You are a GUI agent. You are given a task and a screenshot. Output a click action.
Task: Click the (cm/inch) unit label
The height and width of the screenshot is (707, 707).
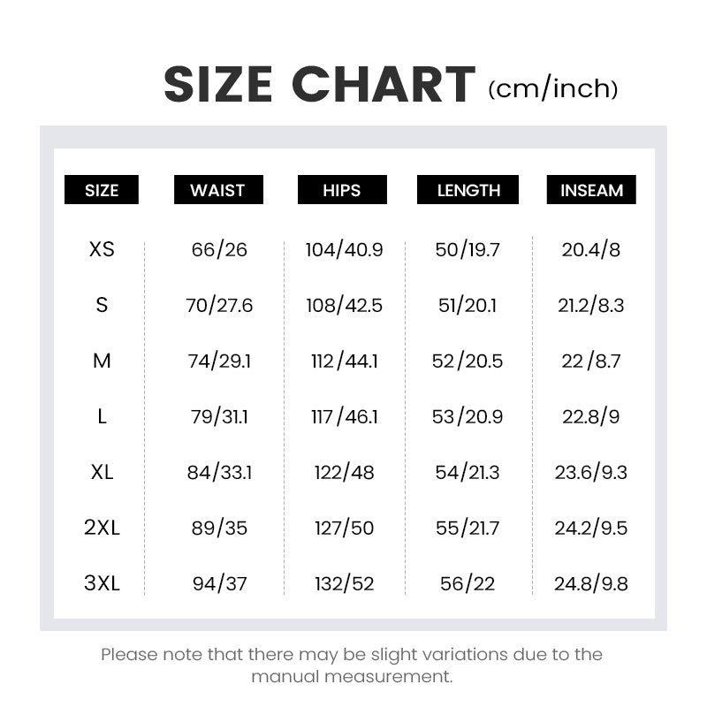click(552, 88)
